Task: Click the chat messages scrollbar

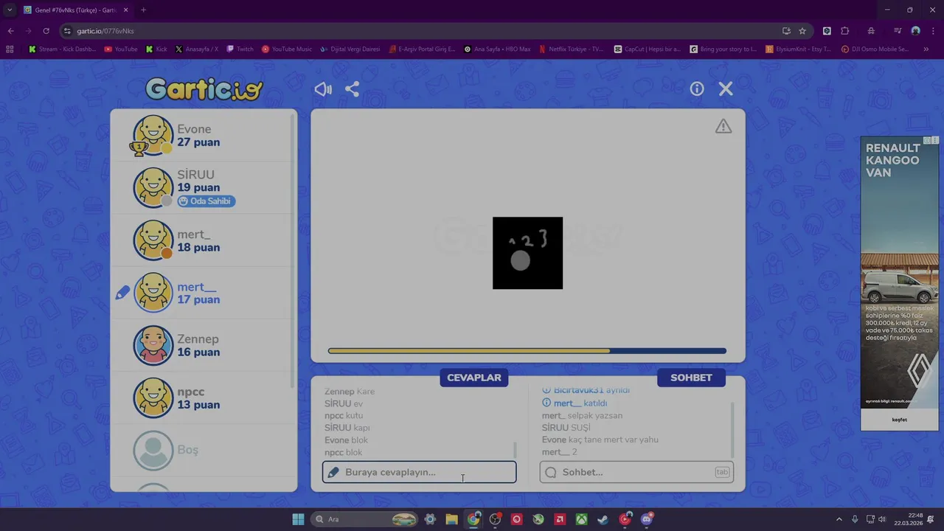Action: point(732,430)
